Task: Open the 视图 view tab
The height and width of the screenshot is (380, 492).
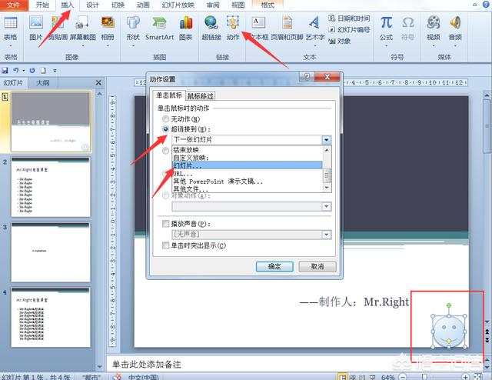Action: pyautogui.click(x=238, y=5)
